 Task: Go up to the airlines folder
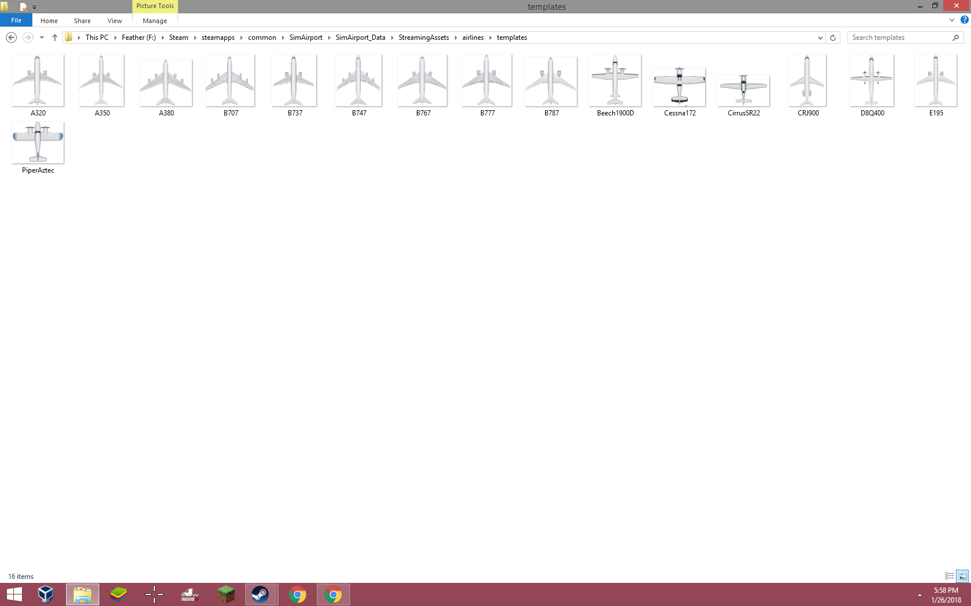55,38
